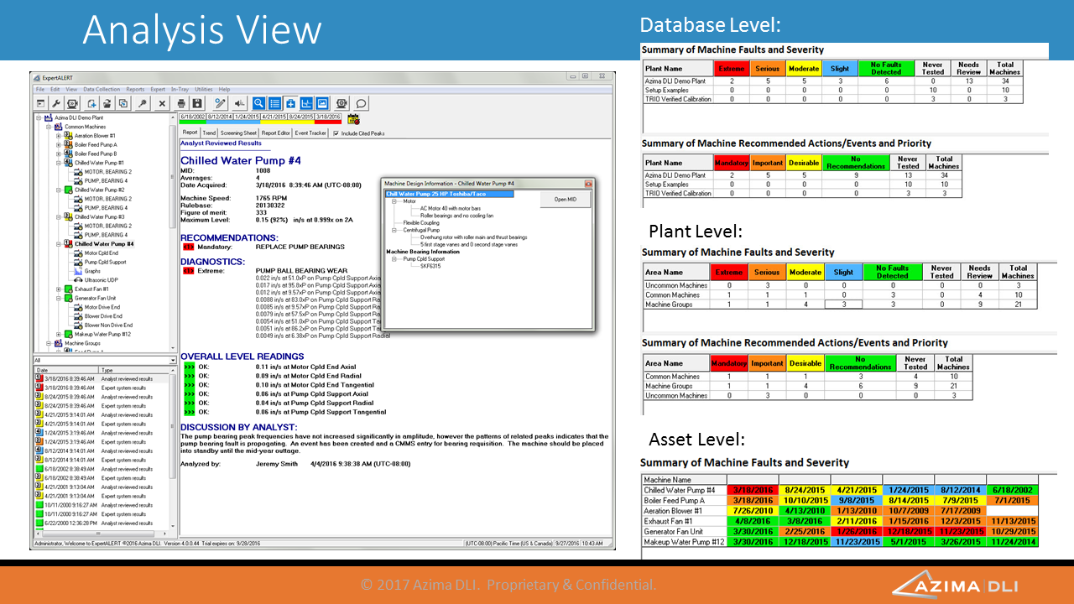This screenshot has height=604, width=1074.
Task: Select the 10/11/2000 Analyst reviewed results row
Action: [x=102, y=505]
